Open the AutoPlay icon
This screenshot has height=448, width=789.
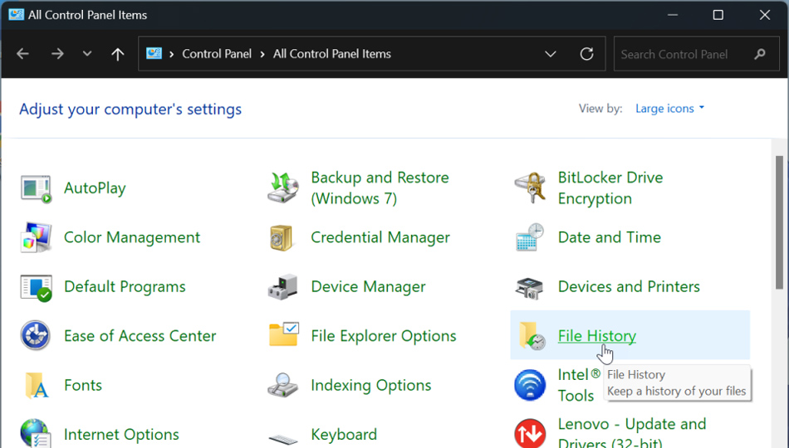click(36, 188)
